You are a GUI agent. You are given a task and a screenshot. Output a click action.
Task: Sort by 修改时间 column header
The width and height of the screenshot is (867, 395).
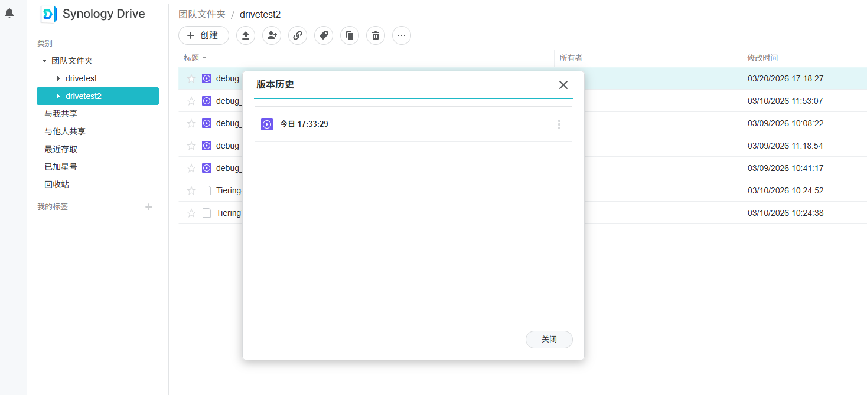pyautogui.click(x=762, y=58)
